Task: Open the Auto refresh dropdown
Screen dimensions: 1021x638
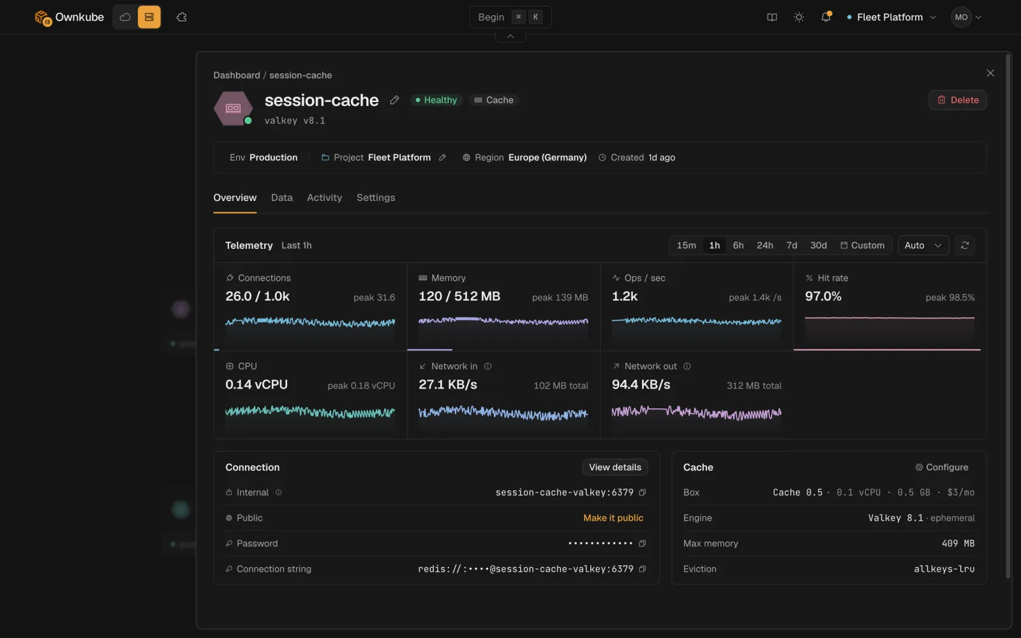Action: pyautogui.click(x=923, y=246)
